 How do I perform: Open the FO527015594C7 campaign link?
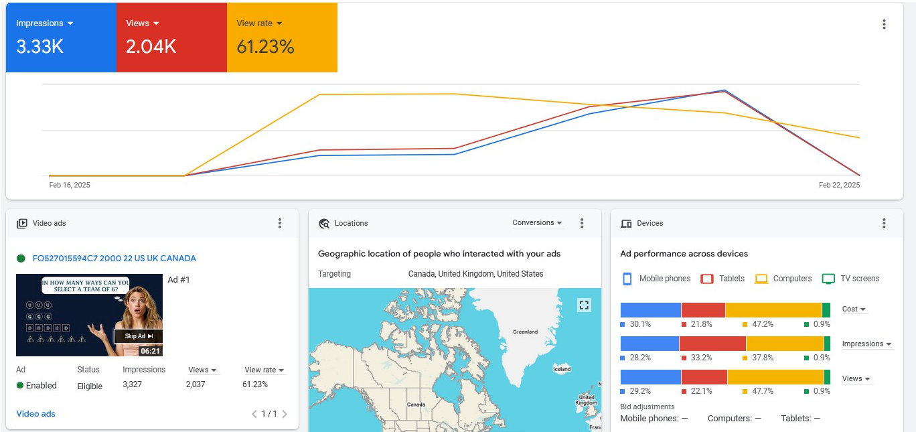tap(115, 259)
